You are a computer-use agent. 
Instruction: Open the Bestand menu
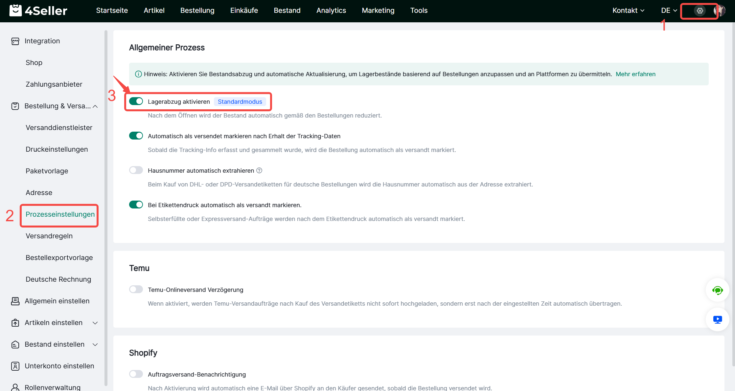[x=287, y=11]
